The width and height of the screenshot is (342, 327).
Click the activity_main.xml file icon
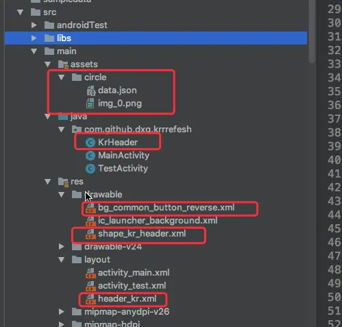(90, 273)
